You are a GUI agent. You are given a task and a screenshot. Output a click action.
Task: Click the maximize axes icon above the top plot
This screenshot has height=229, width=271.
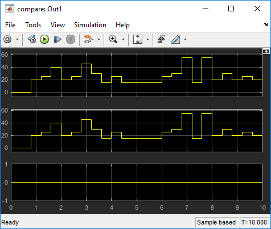tap(266, 51)
